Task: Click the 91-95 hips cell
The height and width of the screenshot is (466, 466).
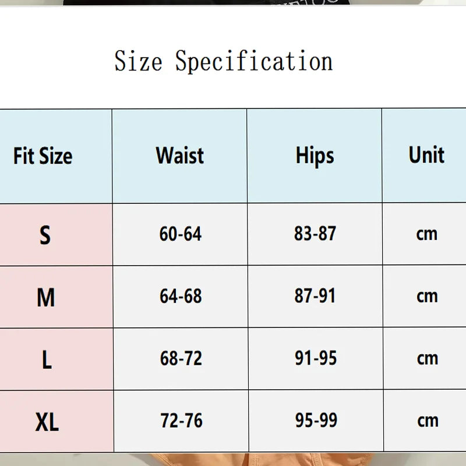Action: pyautogui.click(x=316, y=358)
